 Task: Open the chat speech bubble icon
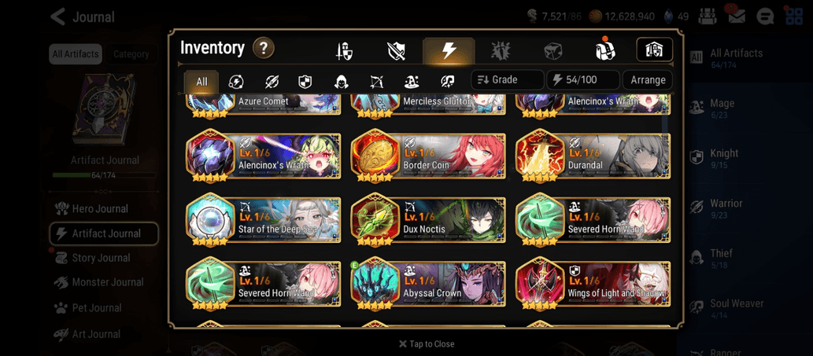[x=765, y=17]
